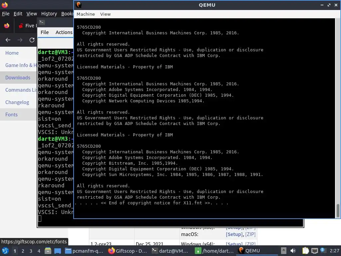Click the QEMU title bar icon
The height and width of the screenshot is (256, 341).
click(79, 5)
